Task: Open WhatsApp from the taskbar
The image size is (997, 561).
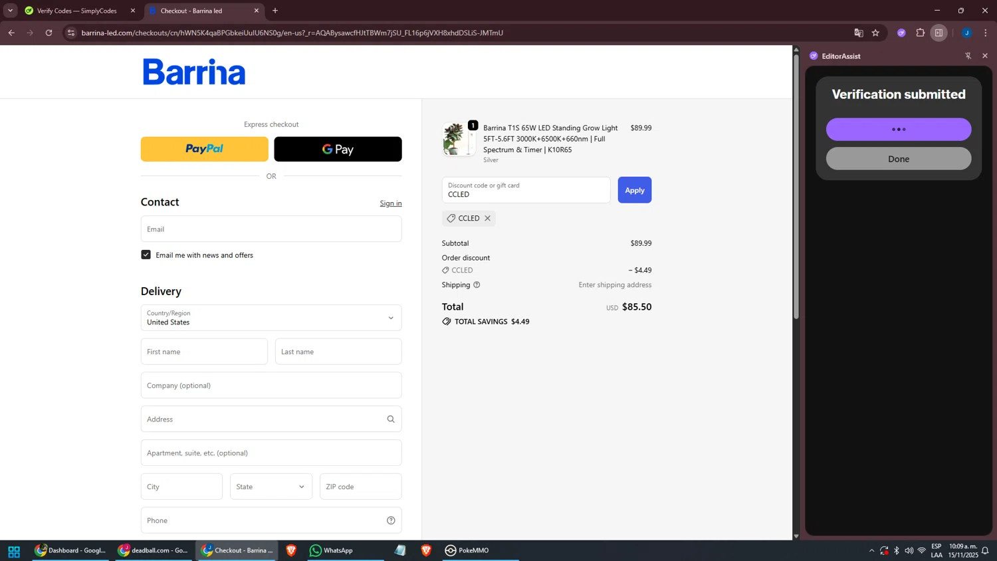Action: click(345, 550)
